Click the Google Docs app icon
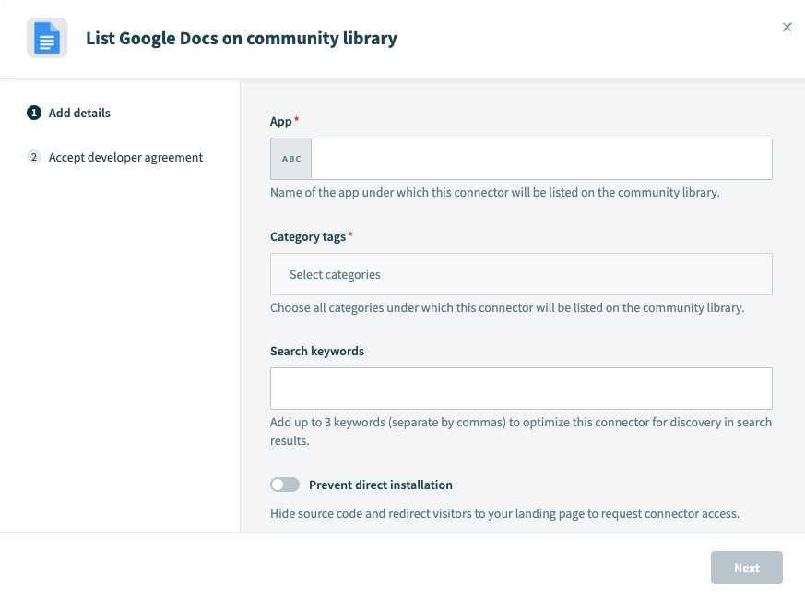This screenshot has height=599, width=805. point(47,38)
